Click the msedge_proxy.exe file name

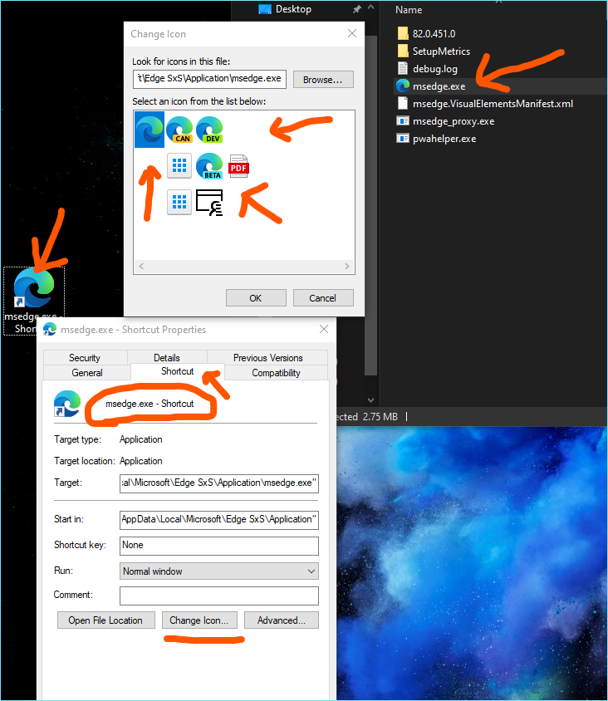(x=454, y=121)
